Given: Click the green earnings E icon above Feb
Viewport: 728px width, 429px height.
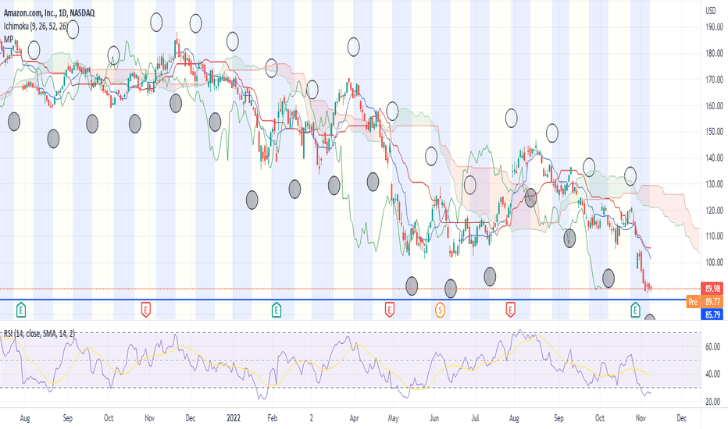Looking at the screenshot, I should tap(277, 310).
